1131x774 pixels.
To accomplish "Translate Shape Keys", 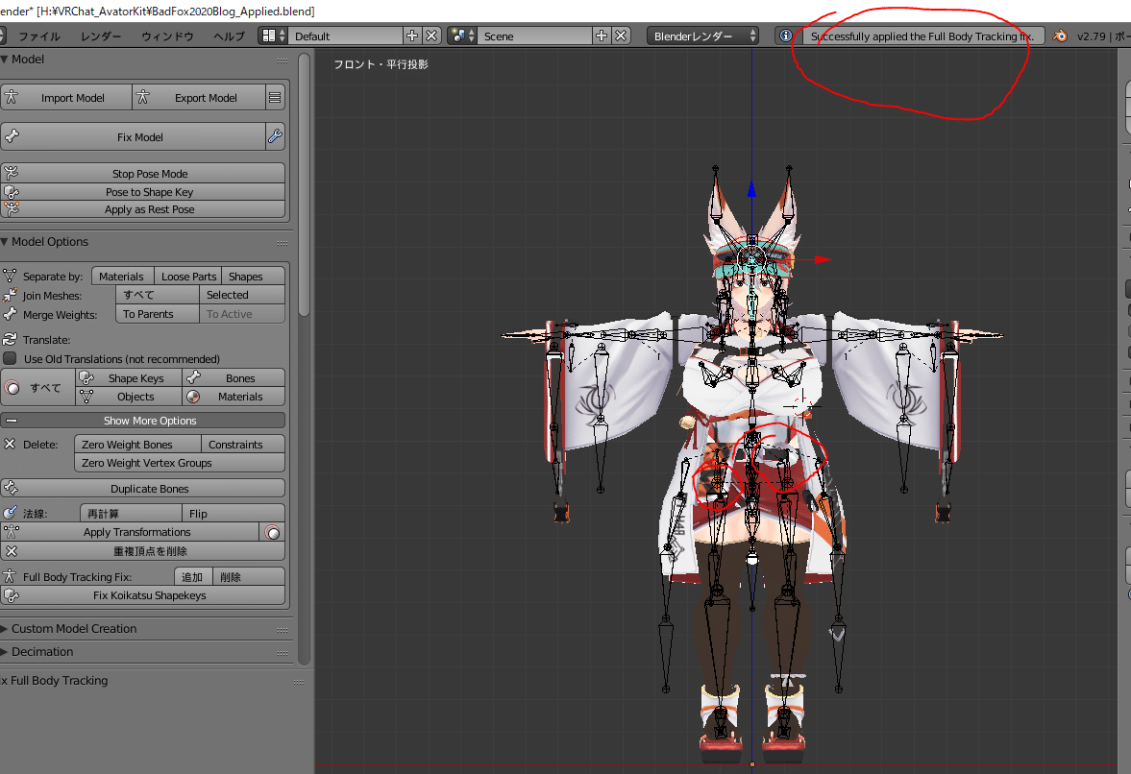I will [x=129, y=378].
